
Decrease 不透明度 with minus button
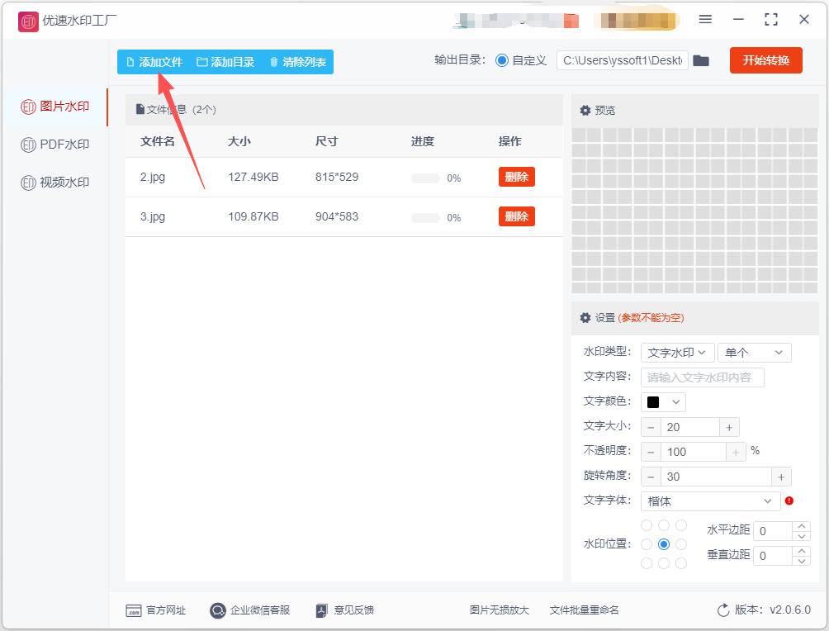point(651,453)
